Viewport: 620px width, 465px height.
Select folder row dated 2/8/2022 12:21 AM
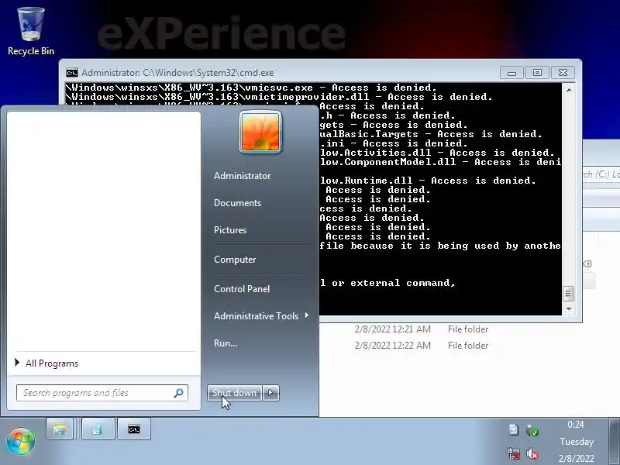click(x=422, y=329)
